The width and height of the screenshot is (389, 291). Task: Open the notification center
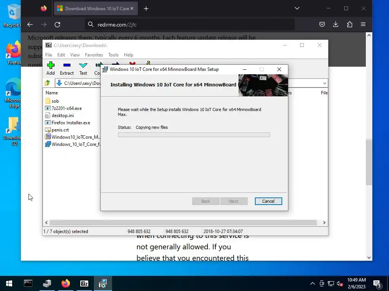pyautogui.click(x=377, y=283)
